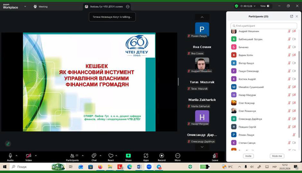Expand audio options arrow next to Audio
This screenshot has width=302, height=173.
coord(16,155)
